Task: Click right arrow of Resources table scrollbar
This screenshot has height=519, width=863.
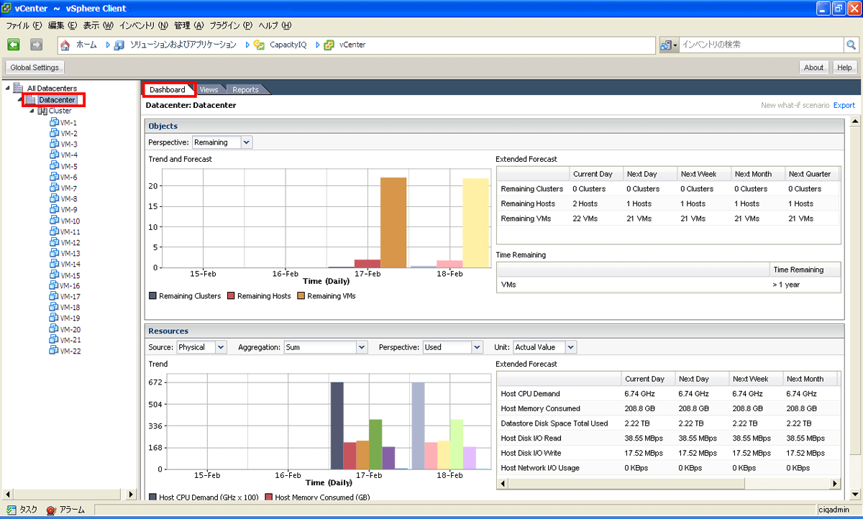Action: (x=834, y=484)
